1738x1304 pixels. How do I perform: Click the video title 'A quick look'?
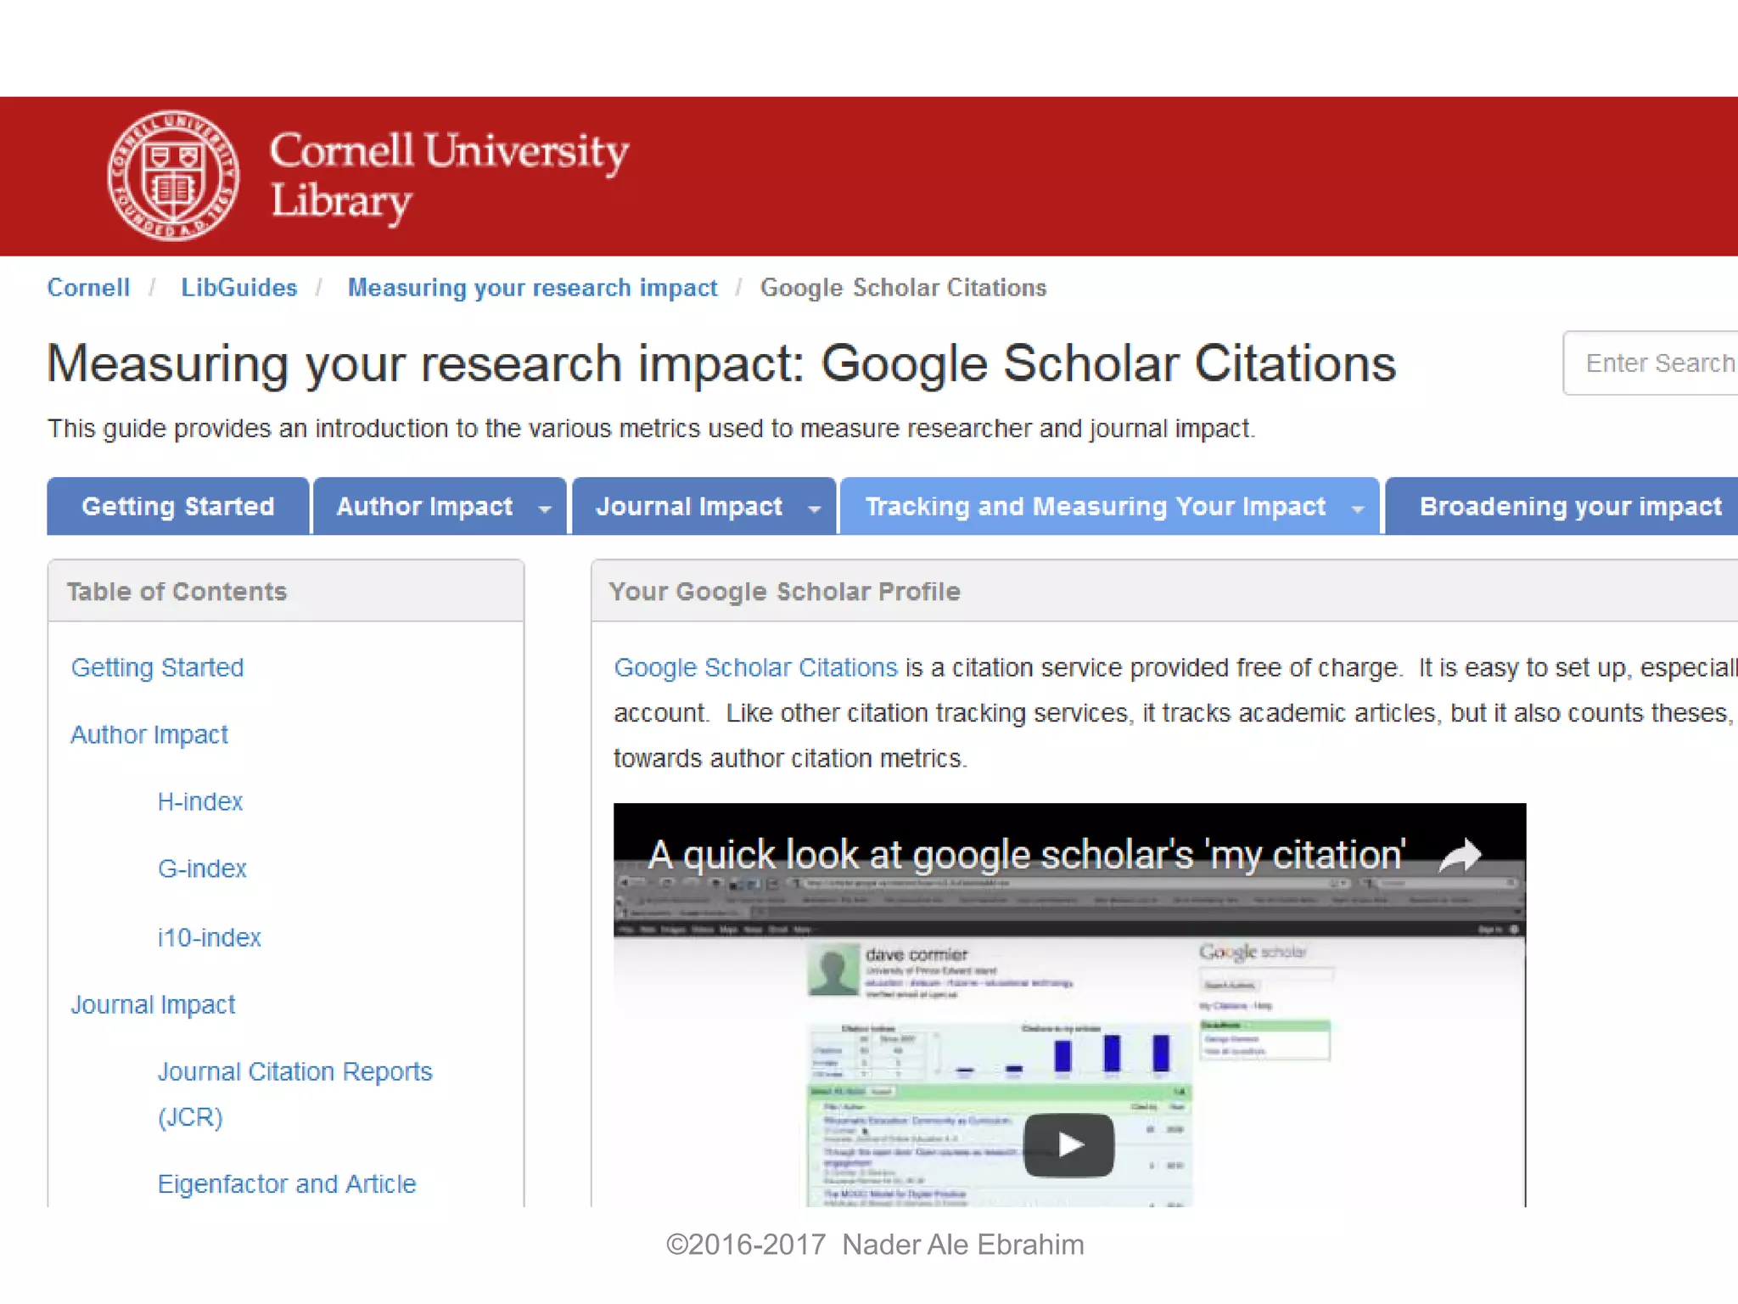(1027, 855)
